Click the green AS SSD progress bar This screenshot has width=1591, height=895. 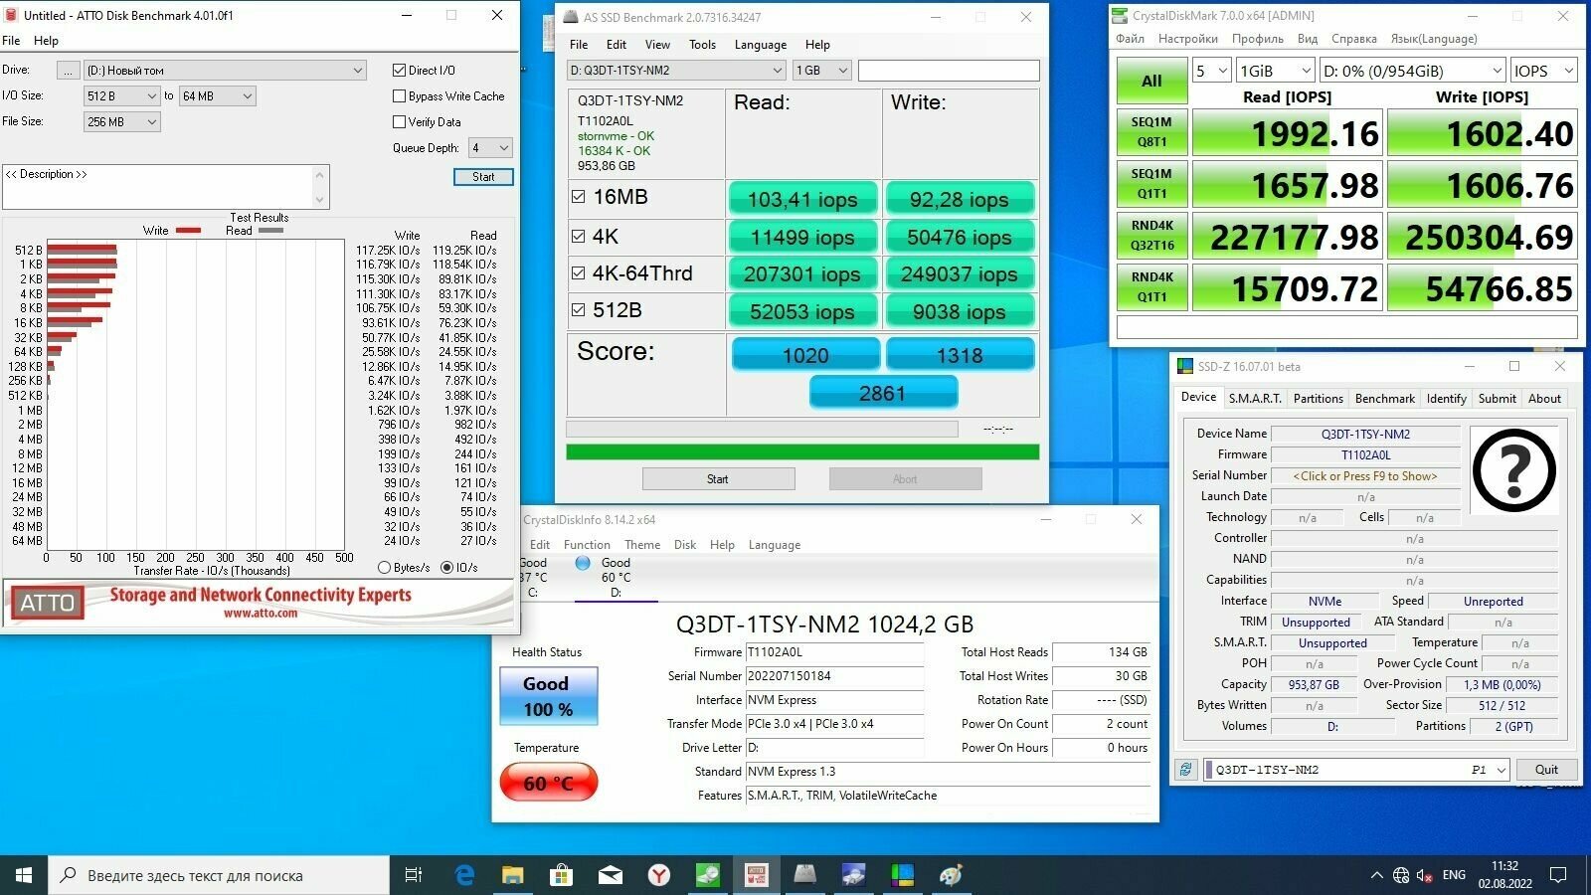(802, 452)
